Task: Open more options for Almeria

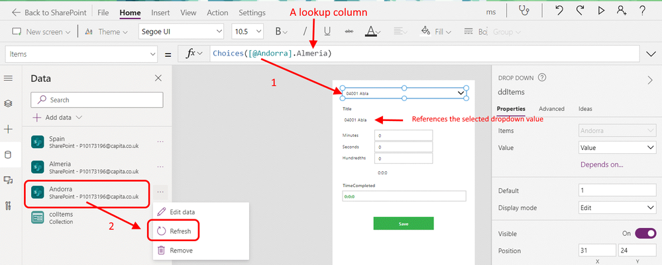Action: [160, 167]
